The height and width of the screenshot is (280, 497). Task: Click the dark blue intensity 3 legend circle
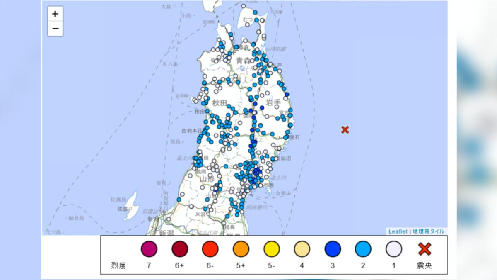pyautogui.click(x=333, y=249)
